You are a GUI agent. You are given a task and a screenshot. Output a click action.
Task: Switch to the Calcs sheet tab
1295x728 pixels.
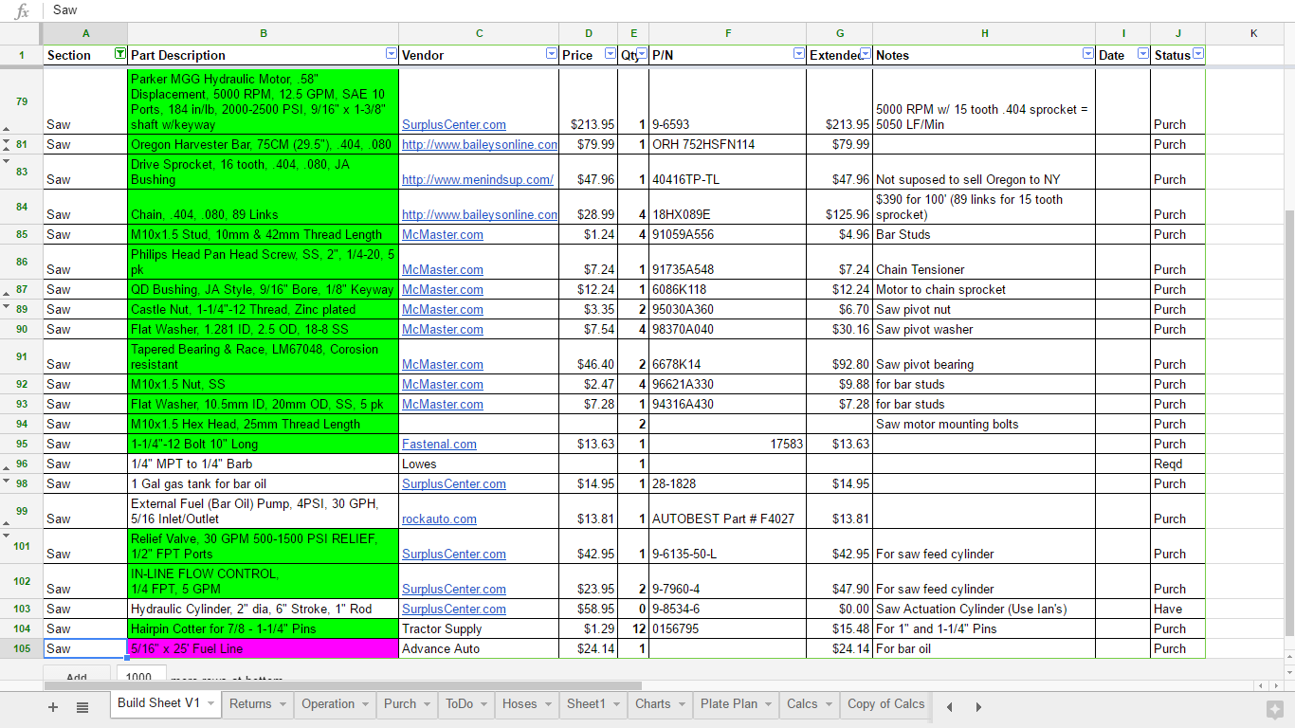[x=802, y=704]
